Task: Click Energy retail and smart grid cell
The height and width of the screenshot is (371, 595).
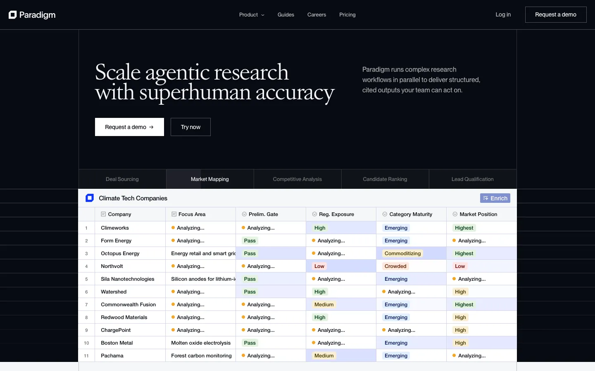Action: pyautogui.click(x=201, y=254)
